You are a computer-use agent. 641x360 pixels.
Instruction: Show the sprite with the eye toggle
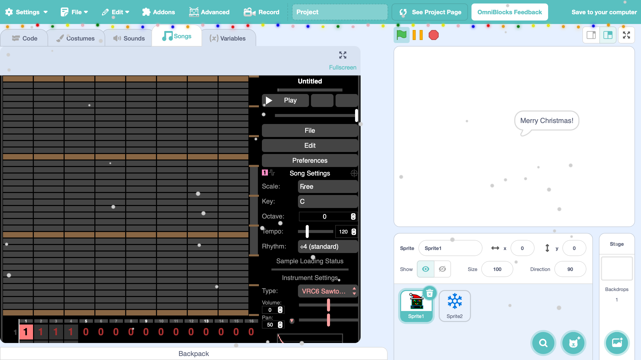coord(425,269)
